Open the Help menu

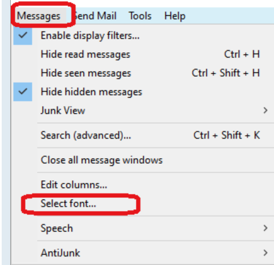(175, 16)
